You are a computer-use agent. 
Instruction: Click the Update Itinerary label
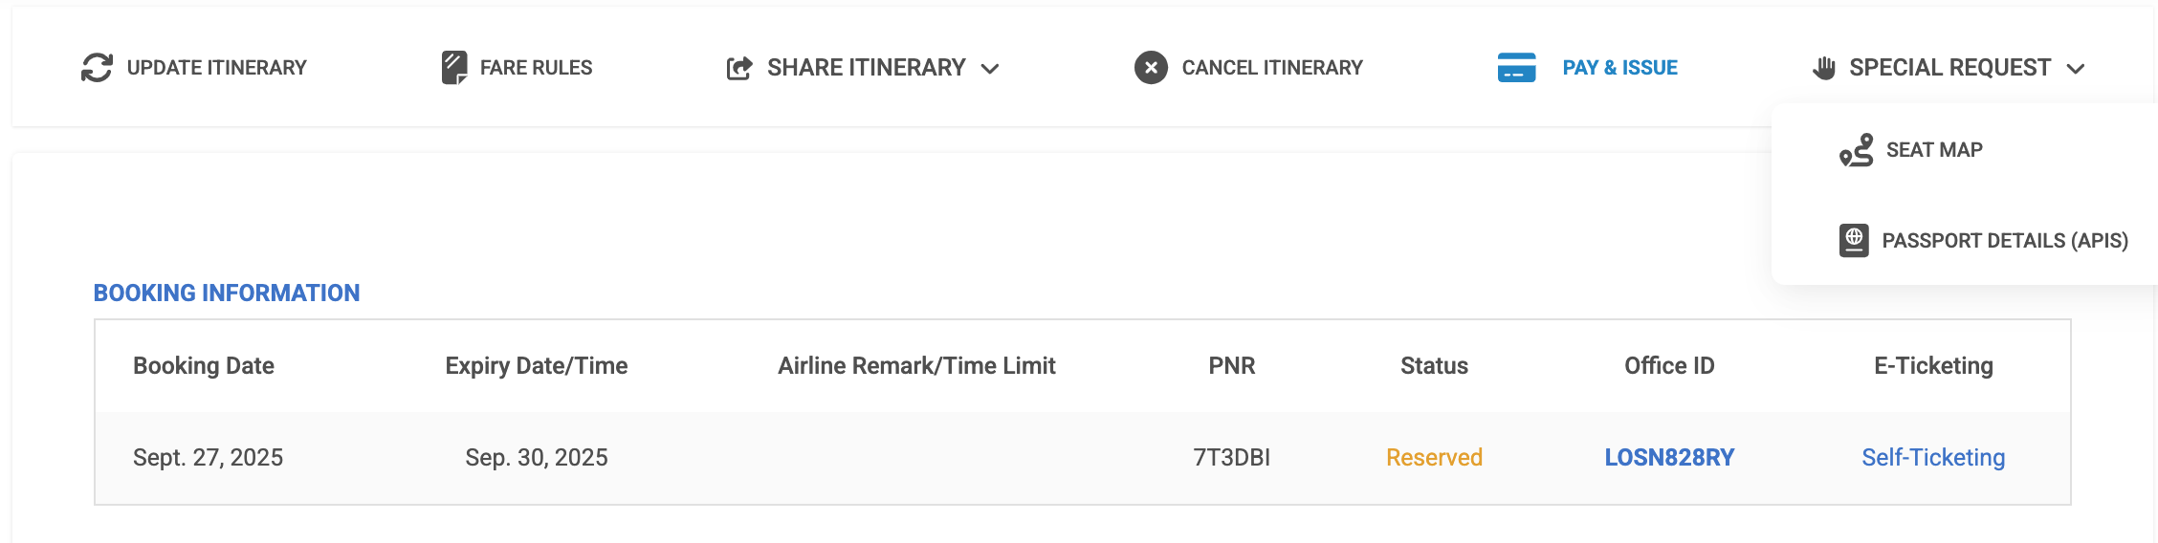[216, 68]
